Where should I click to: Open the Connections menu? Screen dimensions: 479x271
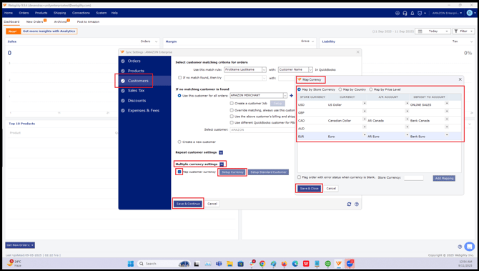click(x=81, y=13)
